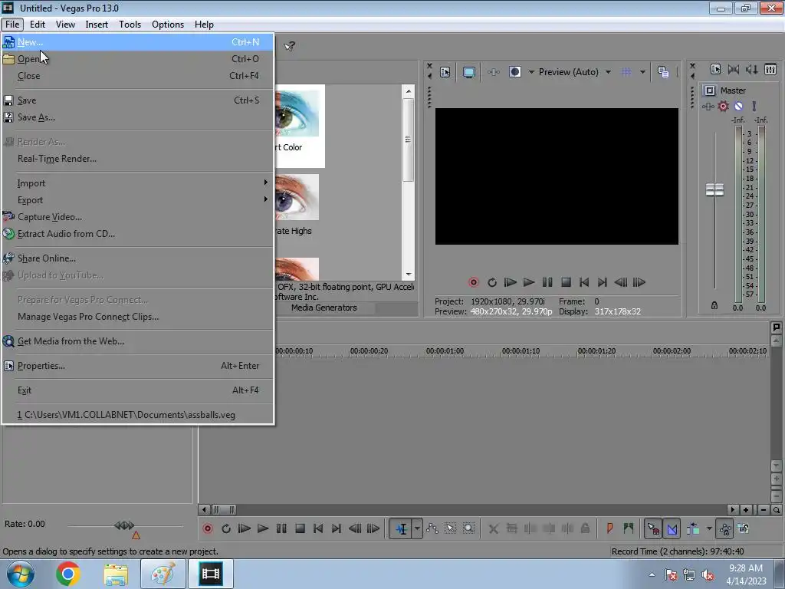Click the Record button in the timeline transport bar

click(208, 528)
